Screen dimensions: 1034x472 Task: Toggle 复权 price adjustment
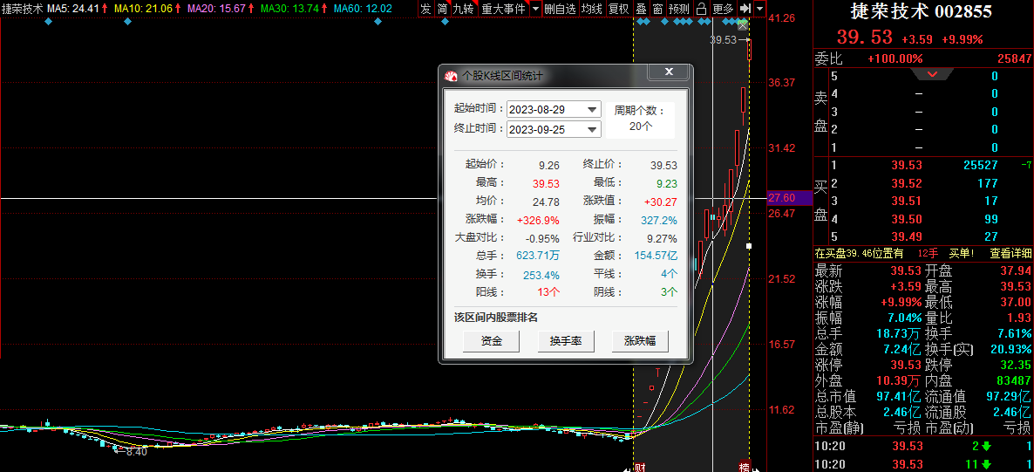point(618,9)
